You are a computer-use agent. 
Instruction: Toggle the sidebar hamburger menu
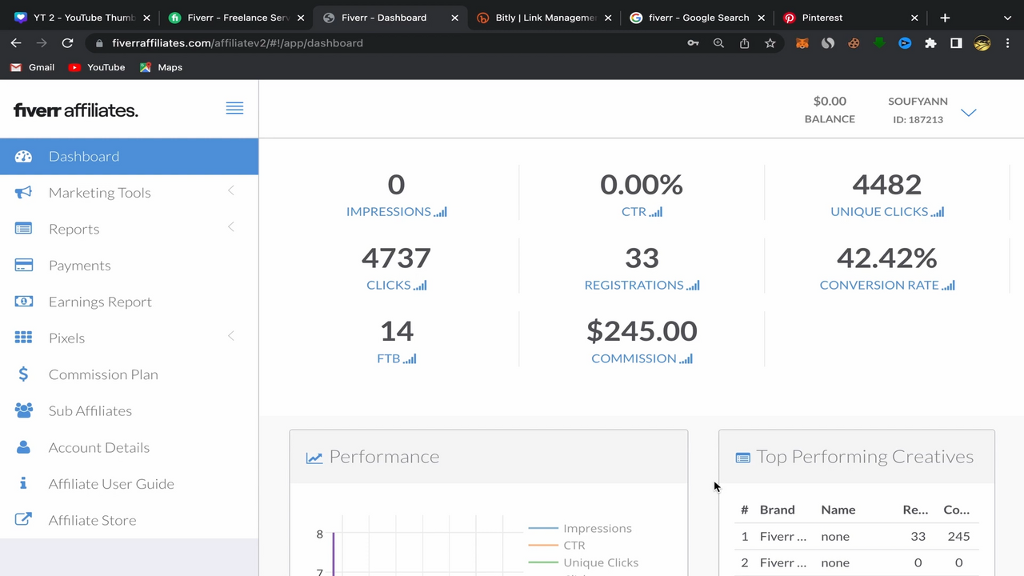(234, 108)
